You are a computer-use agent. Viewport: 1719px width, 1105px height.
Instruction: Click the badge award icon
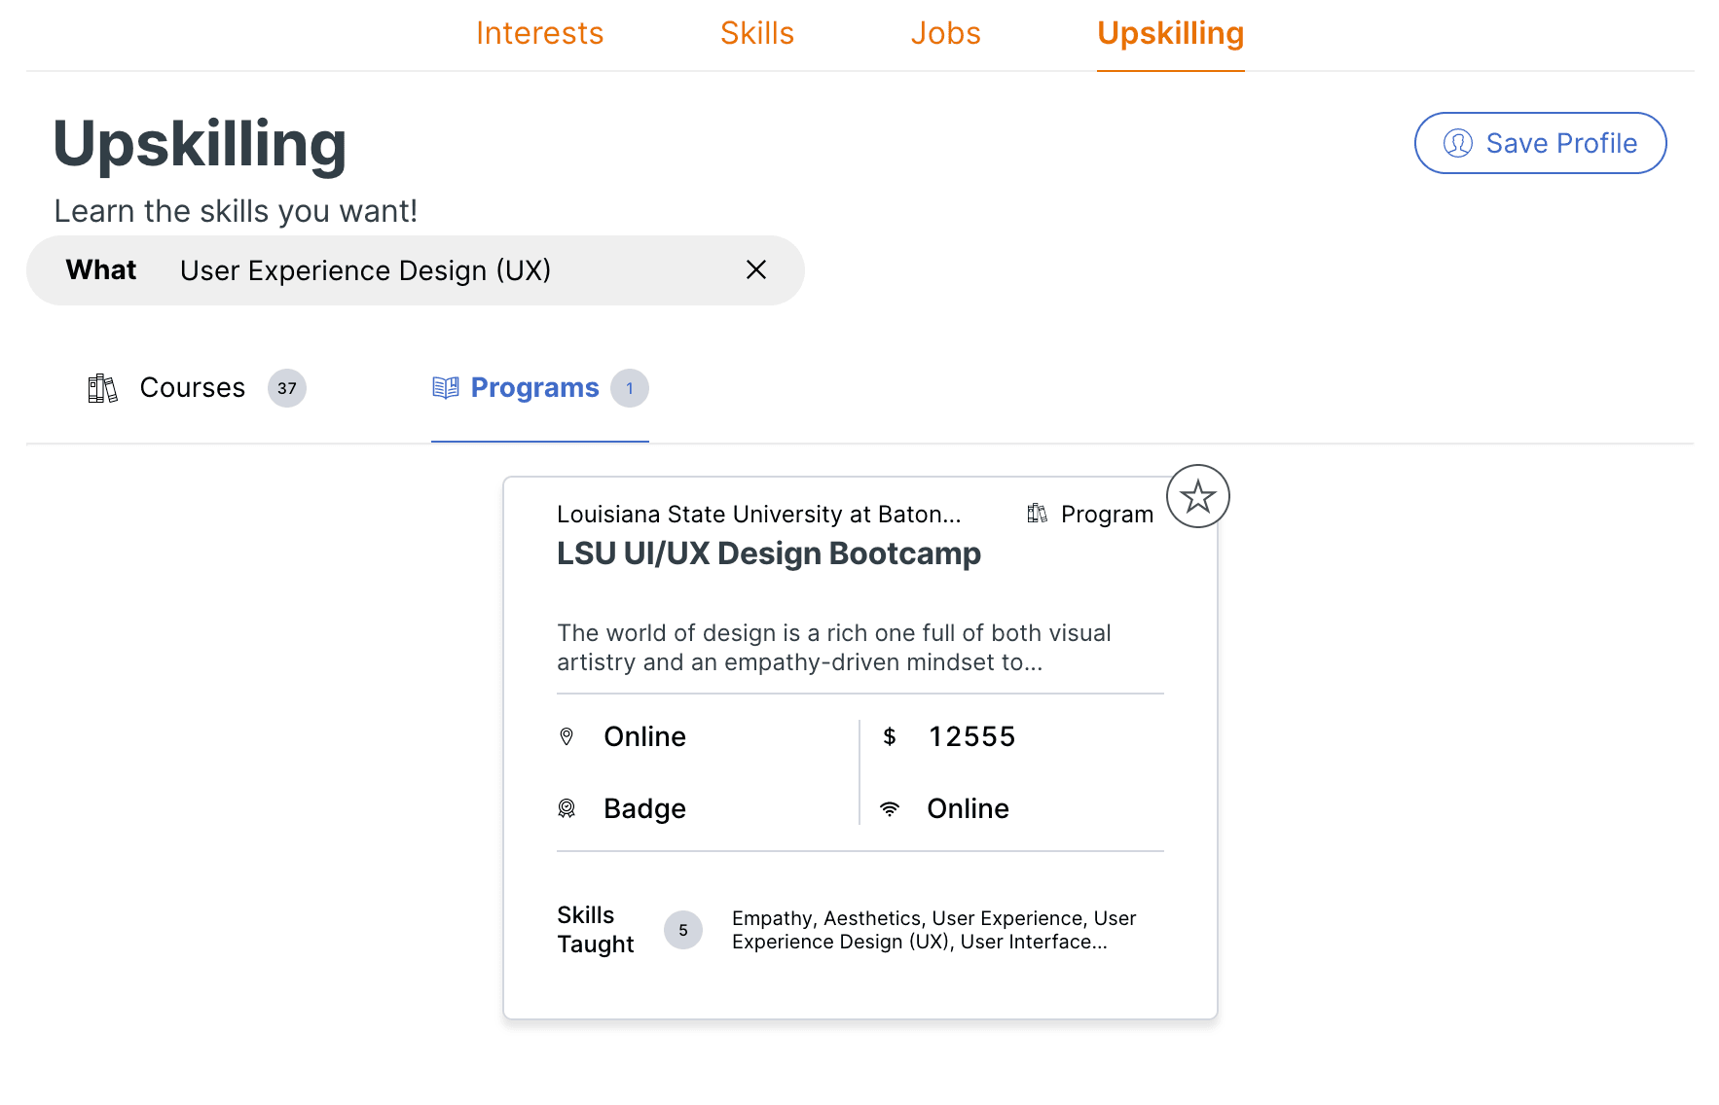[567, 808]
